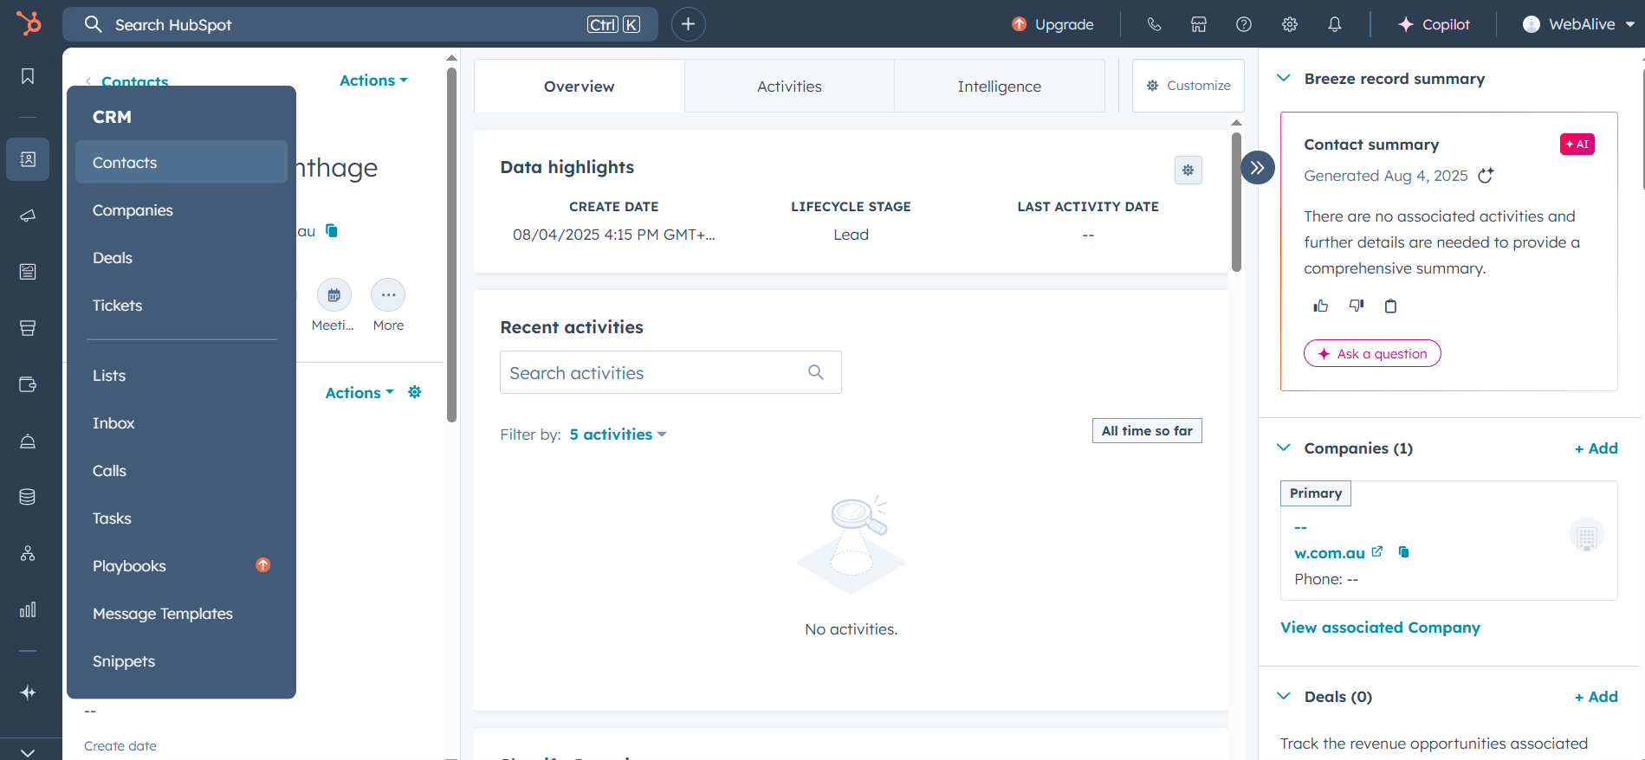The width and height of the screenshot is (1645, 760).
Task: Click the Customize button
Action: pyautogui.click(x=1188, y=86)
